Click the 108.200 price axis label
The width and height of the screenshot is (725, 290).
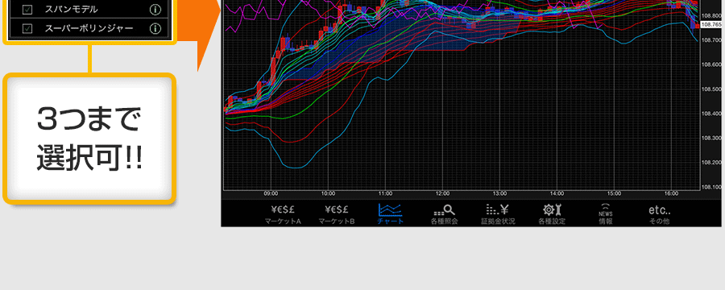[711, 163]
